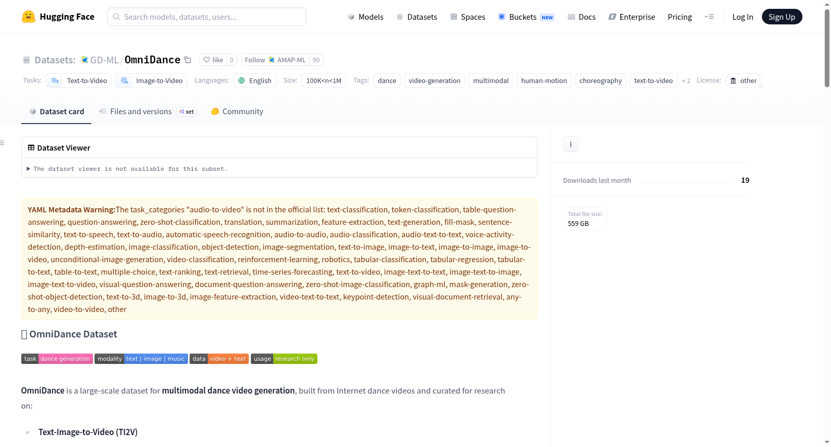
Task: Select the Image-to-Video task tag
Action: click(152, 80)
